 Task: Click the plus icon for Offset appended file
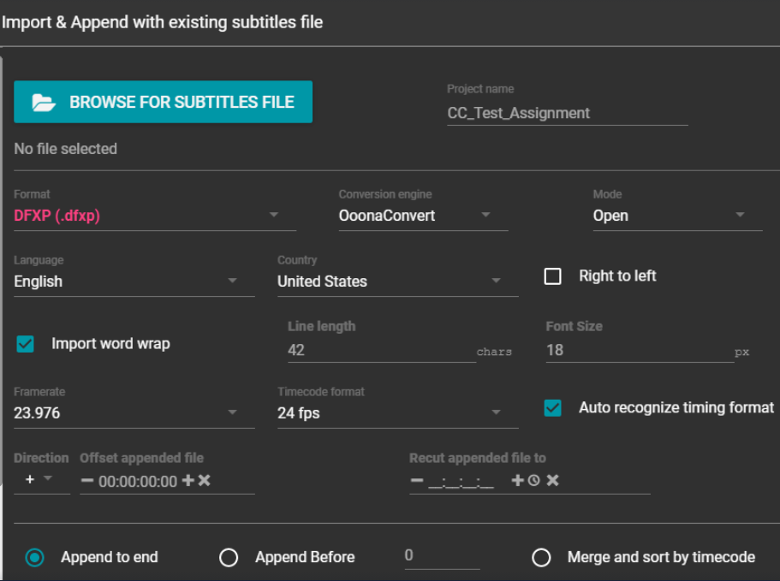click(x=188, y=481)
